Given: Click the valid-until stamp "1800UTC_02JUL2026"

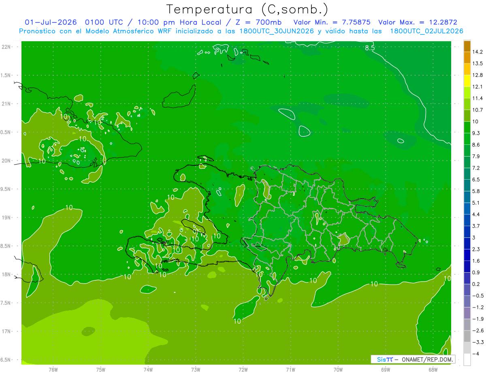Looking at the screenshot, I should [x=426, y=31].
